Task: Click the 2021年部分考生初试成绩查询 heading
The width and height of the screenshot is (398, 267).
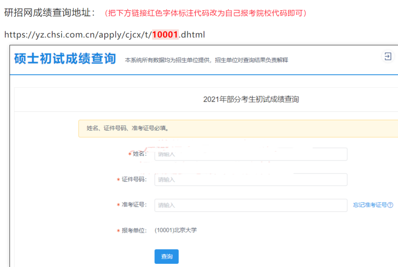Action: (251, 99)
